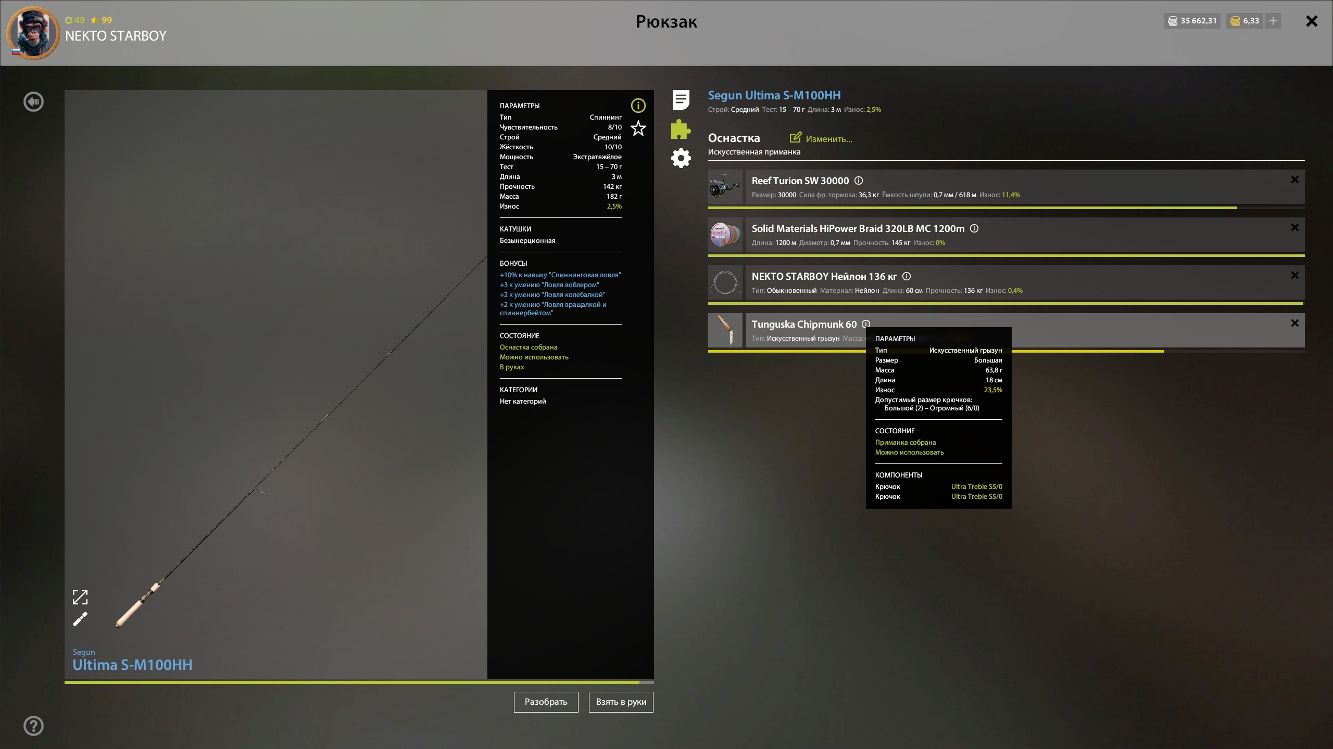Screen dimensions: 1333x749
Task: Open the gear settings tab icon
Action: coord(681,158)
